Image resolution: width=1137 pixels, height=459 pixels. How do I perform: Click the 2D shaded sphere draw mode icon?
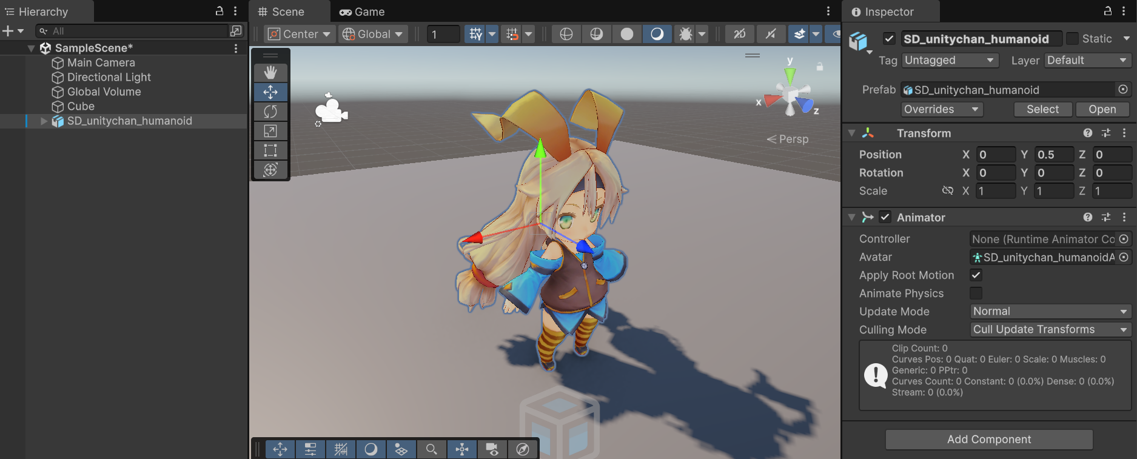(x=626, y=34)
